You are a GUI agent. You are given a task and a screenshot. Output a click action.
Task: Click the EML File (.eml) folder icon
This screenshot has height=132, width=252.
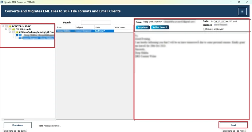pos(14,29)
